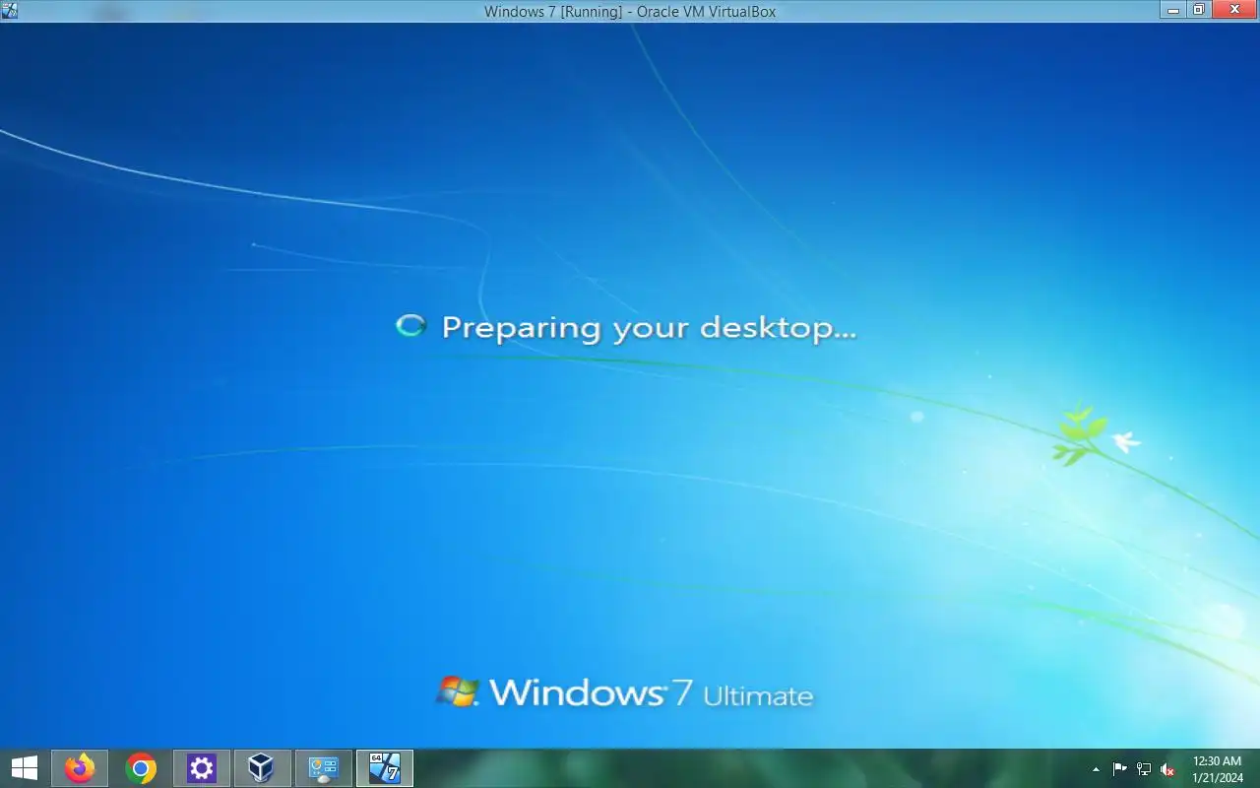1260x788 pixels.
Task: Show hidden system tray icons
Action: [x=1096, y=769]
